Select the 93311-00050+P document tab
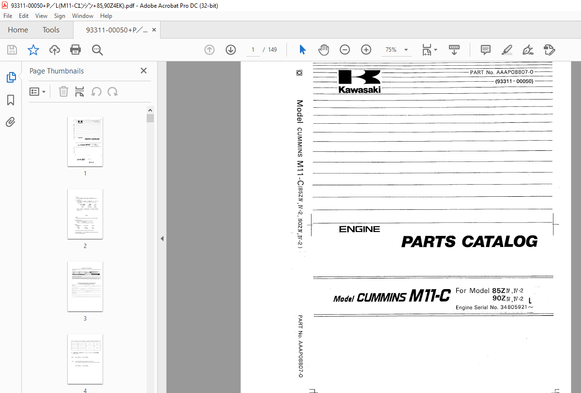Viewport: 581px width, 393px height. pyautogui.click(x=117, y=30)
